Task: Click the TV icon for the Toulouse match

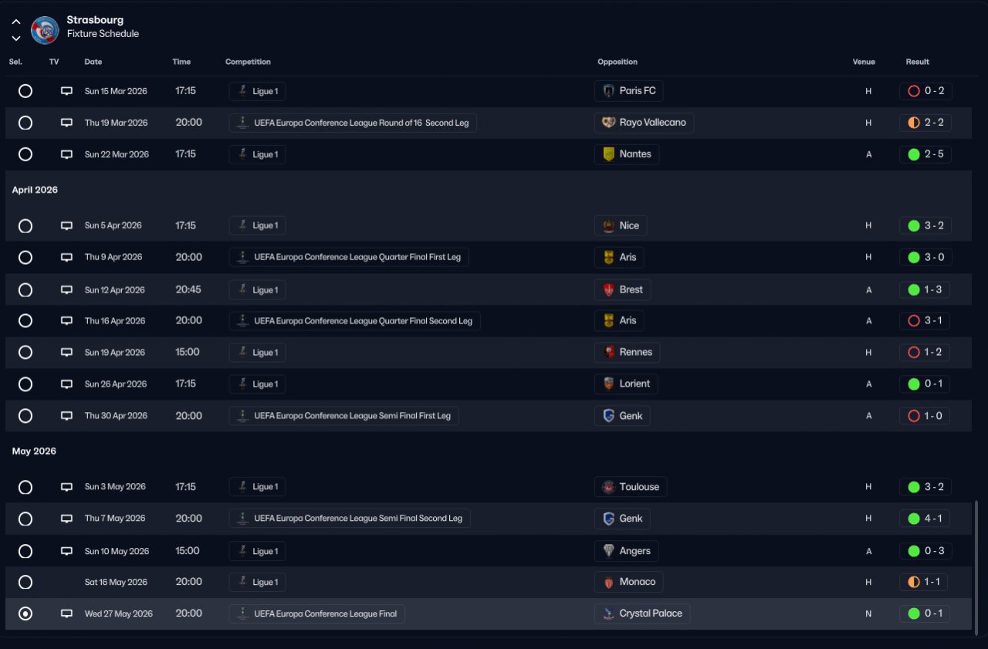Action: (67, 487)
